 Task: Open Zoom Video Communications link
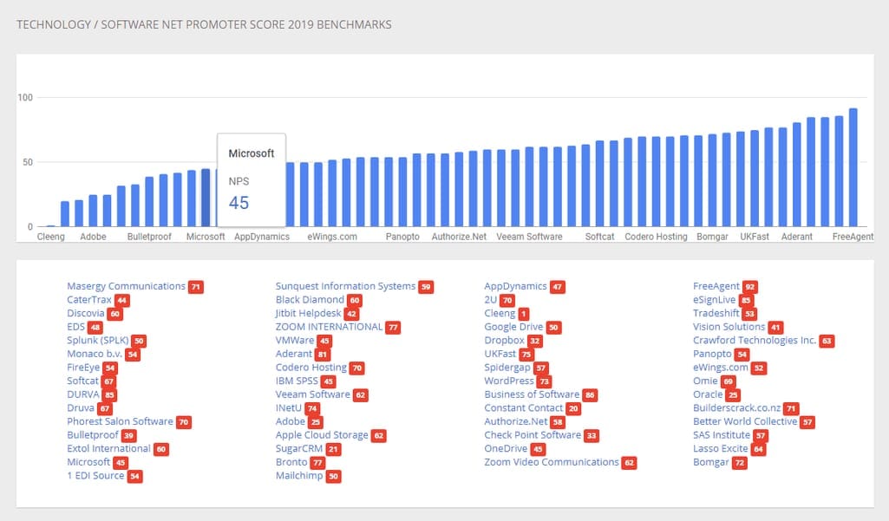click(552, 462)
